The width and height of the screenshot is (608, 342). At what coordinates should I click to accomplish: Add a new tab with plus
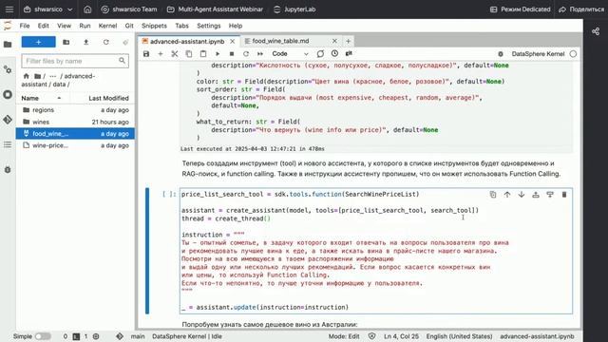(348, 41)
